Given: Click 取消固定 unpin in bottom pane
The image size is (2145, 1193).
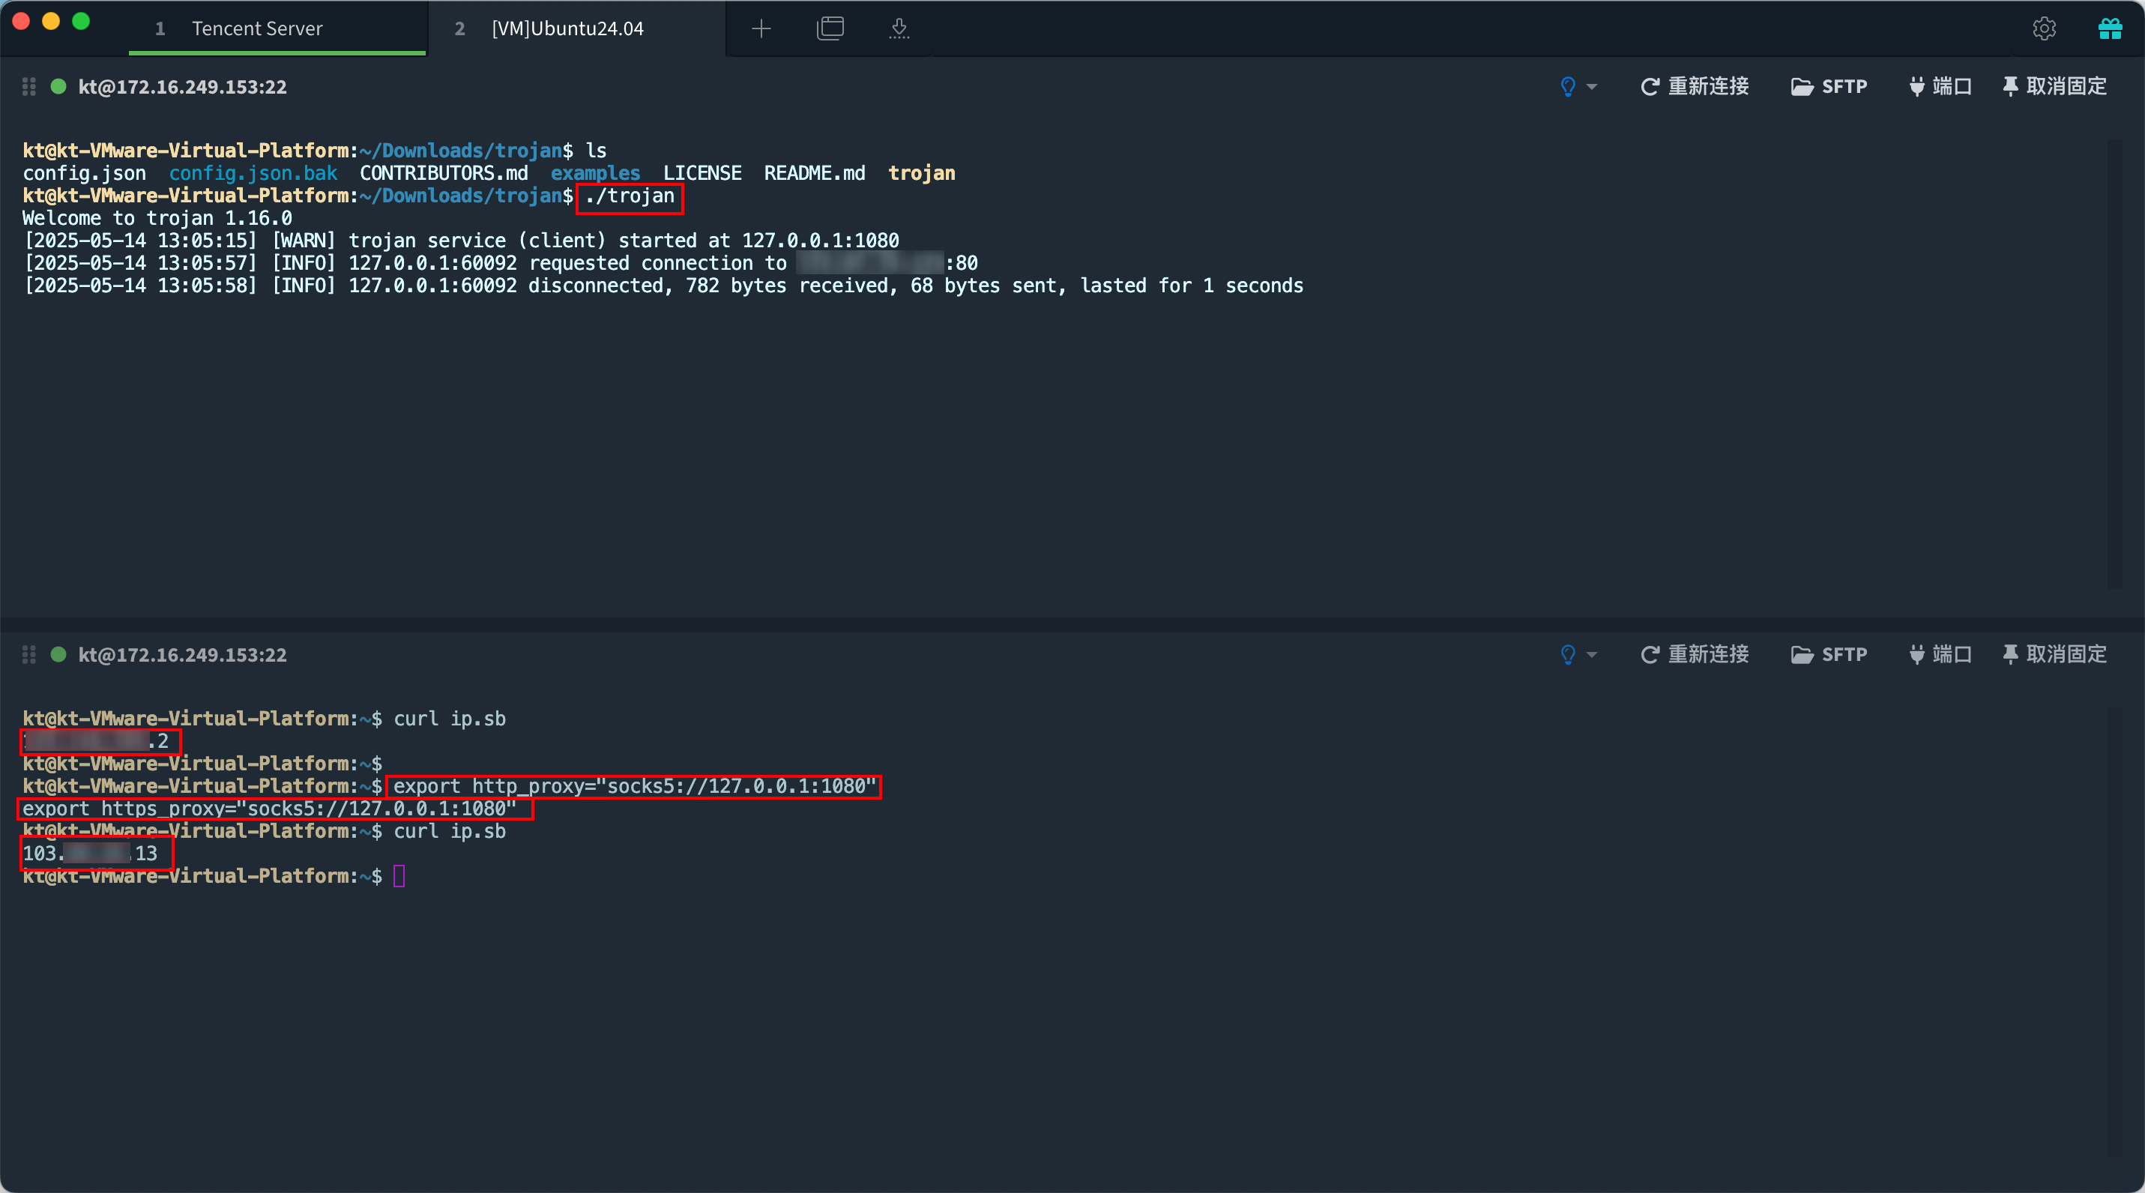Looking at the screenshot, I should point(2054,654).
